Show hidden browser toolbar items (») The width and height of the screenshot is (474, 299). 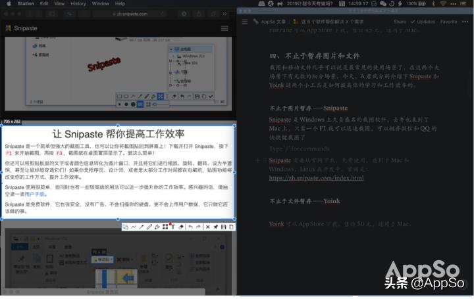[224, 14]
